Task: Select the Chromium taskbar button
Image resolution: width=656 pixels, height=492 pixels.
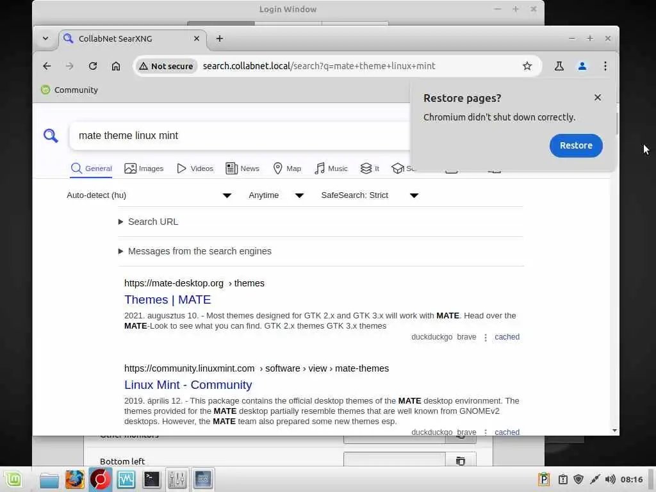Action: [x=100, y=479]
